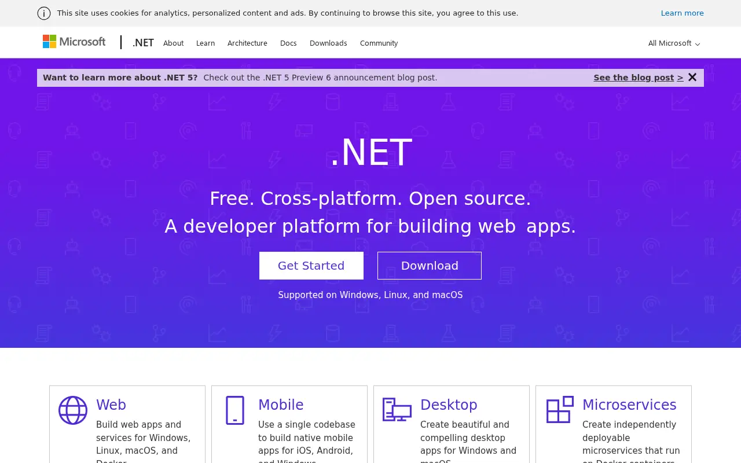
Task: Click 'Want to learn more about .NET 5?' text
Action: click(x=120, y=78)
